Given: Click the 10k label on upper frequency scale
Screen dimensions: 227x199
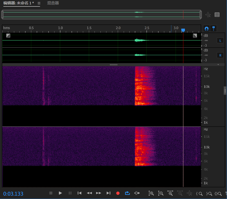Looking at the screenshot, I should click(207, 87).
